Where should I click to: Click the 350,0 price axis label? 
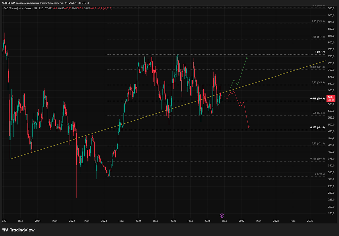[x=331, y=166]
